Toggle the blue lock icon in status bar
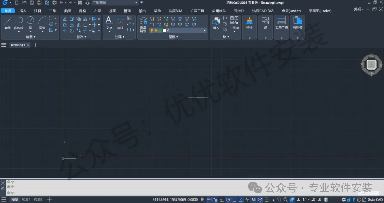 [x=349, y=199]
